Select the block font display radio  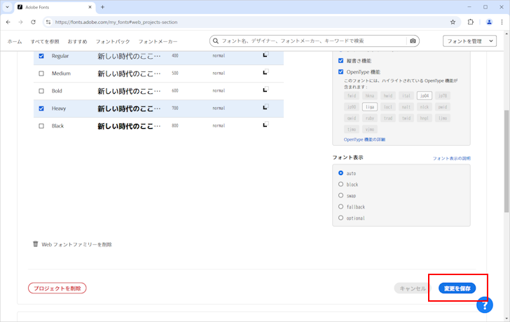pyautogui.click(x=341, y=184)
